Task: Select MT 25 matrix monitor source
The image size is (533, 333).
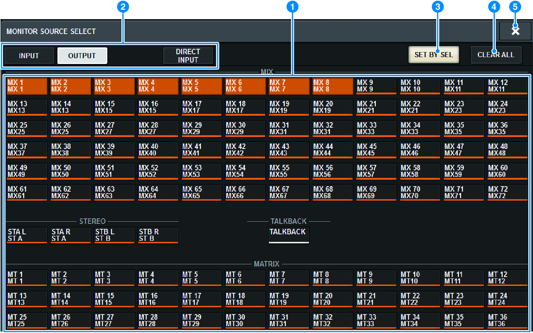Action: click(x=27, y=320)
